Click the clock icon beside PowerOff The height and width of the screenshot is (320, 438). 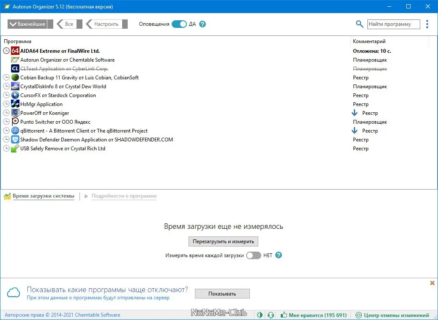(6, 113)
